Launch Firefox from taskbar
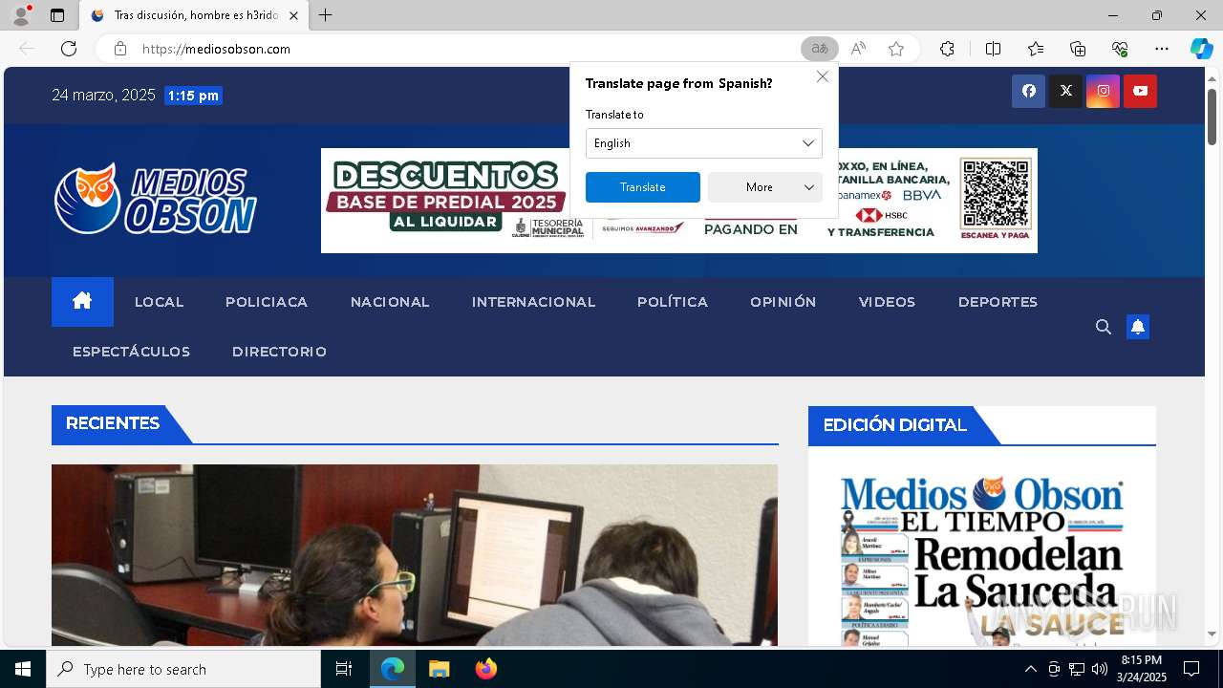This screenshot has height=688, width=1223. point(486,669)
